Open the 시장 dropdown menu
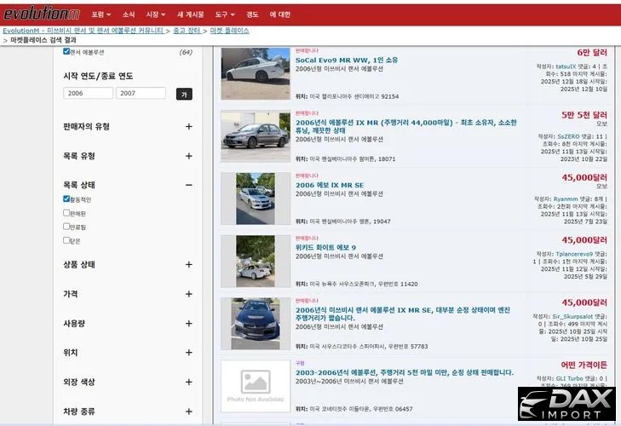Screen dimensions: 621x426 click(155, 14)
